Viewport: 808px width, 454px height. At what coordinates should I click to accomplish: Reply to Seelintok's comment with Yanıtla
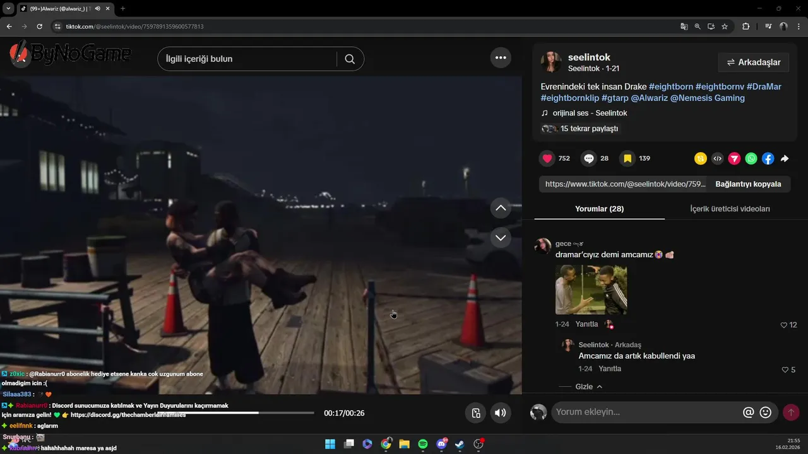(x=610, y=369)
